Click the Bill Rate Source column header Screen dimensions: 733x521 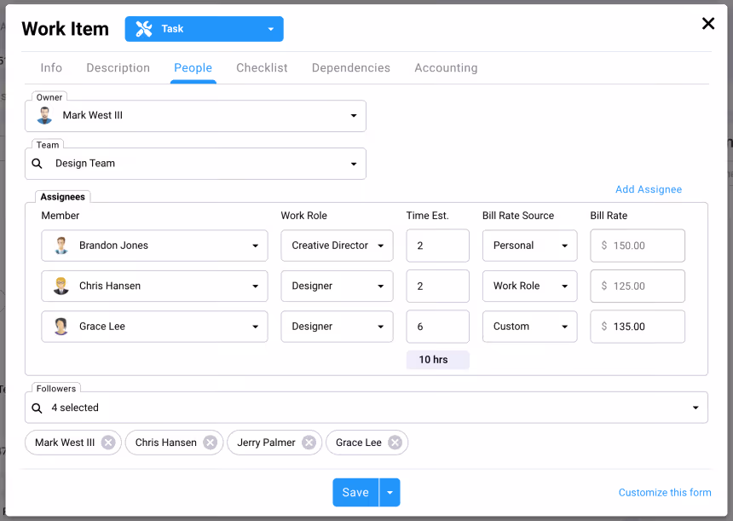tap(518, 216)
